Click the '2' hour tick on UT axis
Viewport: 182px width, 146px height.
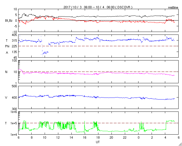[x=152, y=137]
